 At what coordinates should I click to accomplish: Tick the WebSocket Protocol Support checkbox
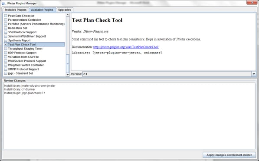(x=6, y=61)
